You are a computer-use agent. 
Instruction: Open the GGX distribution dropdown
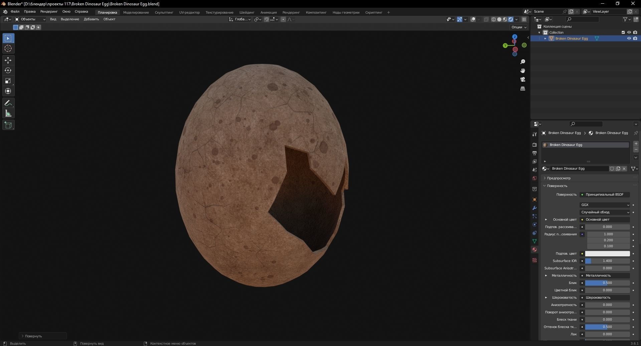click(x=605, y=205)
